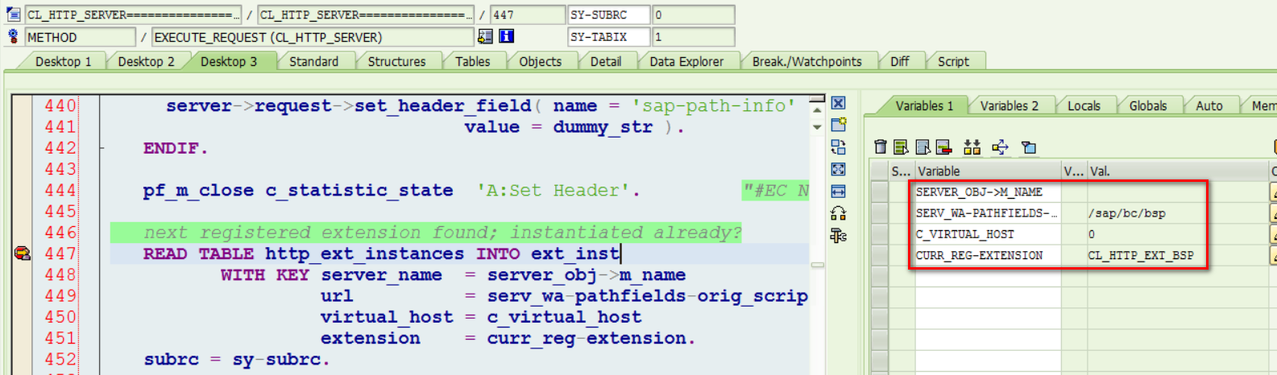Screen dimensions: 1277x375
Task: Click the breakpoint icon at line 447
Action: (22, 253)
